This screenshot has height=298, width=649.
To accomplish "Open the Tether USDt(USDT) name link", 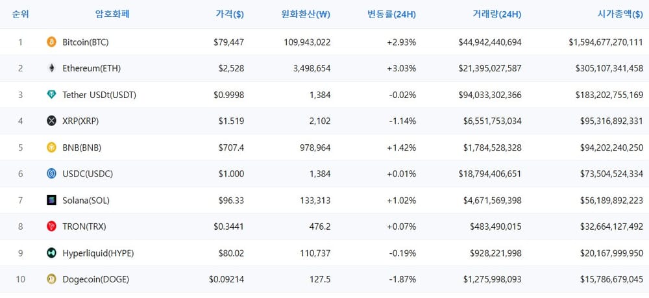I will pos(99,95).
